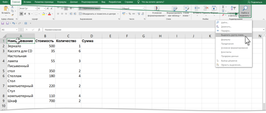Select cell containing Стеллаж

coord(21,76)
